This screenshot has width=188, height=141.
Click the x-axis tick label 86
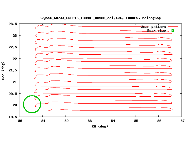click(159, 121)
